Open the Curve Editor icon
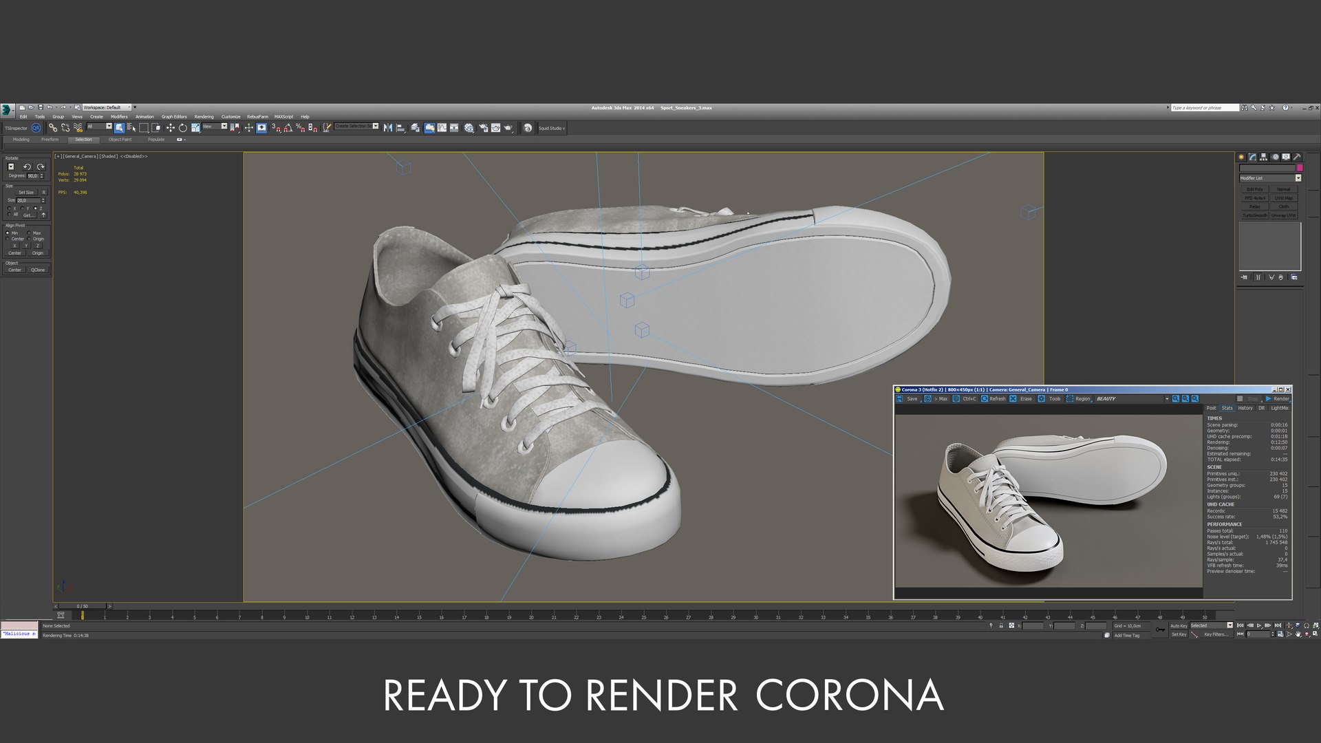Viewport: 1321px width, 743px height. coord(442,128)
